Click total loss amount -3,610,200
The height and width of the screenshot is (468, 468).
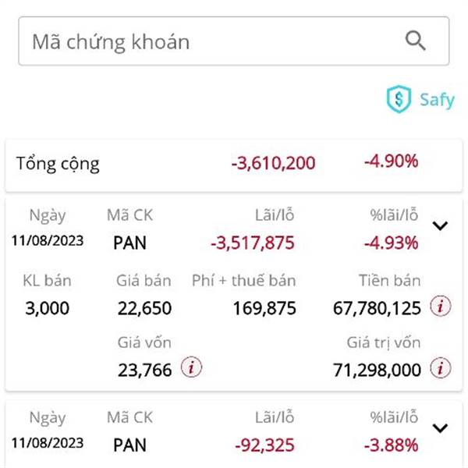click(273, 163)
